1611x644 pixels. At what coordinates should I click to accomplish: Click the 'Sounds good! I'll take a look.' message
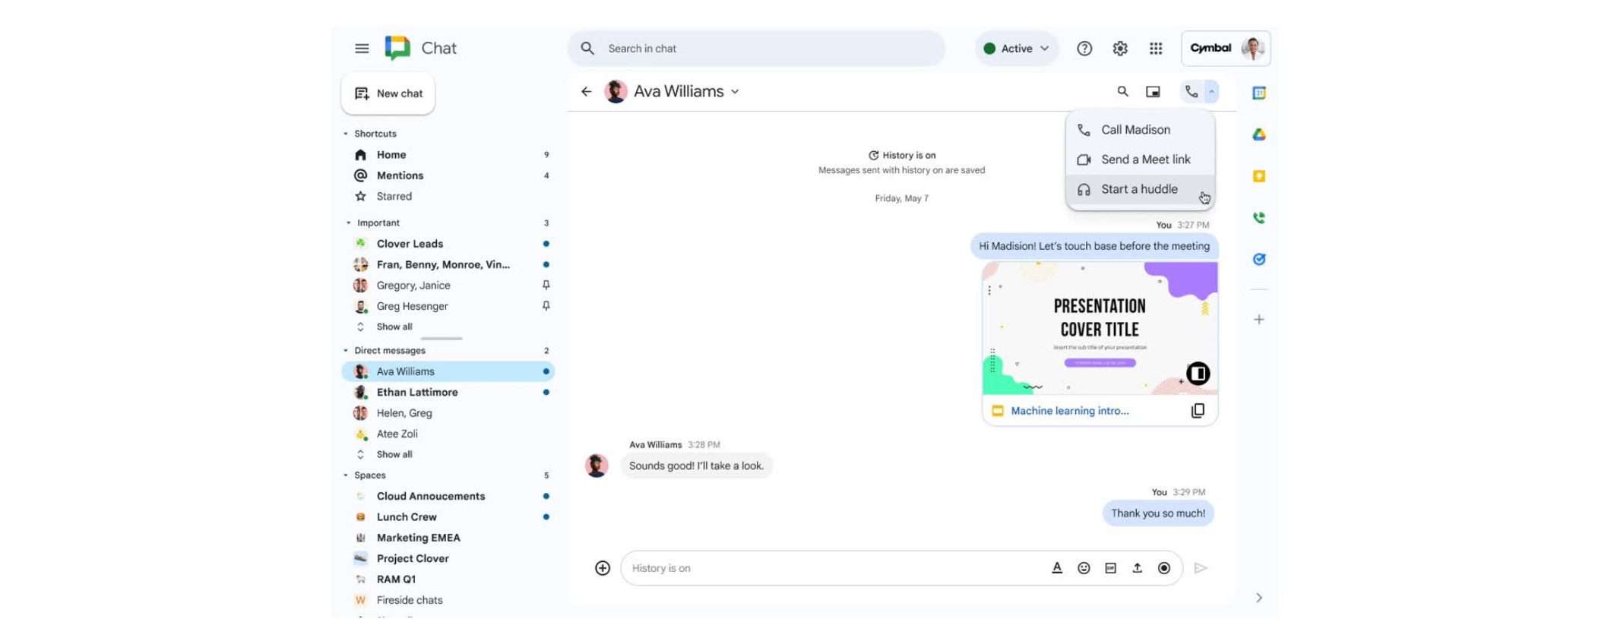point(696,466)
